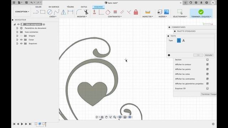228x128 pixels.
Task: Uncheck Afficher les géométries projetées
Action: [x=207, y=84]
